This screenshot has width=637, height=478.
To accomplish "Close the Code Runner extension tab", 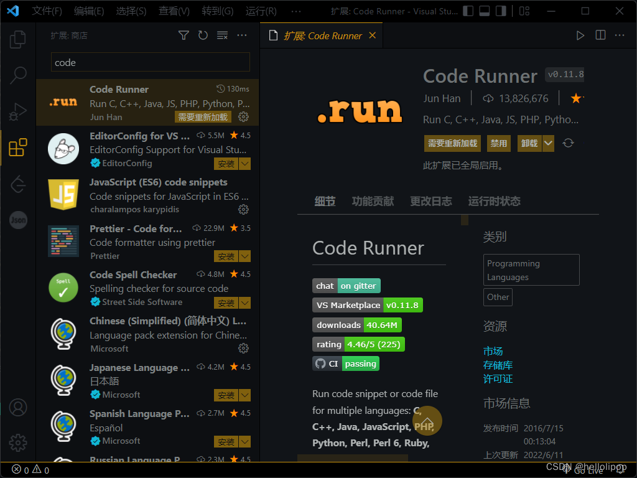I will [372, 35].
